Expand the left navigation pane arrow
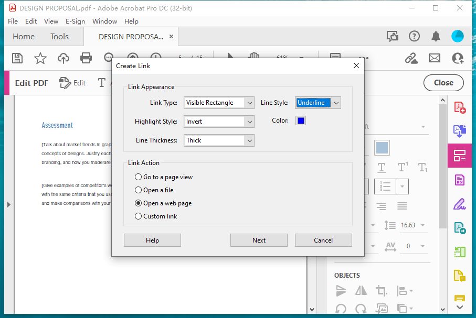 point(9,205)
